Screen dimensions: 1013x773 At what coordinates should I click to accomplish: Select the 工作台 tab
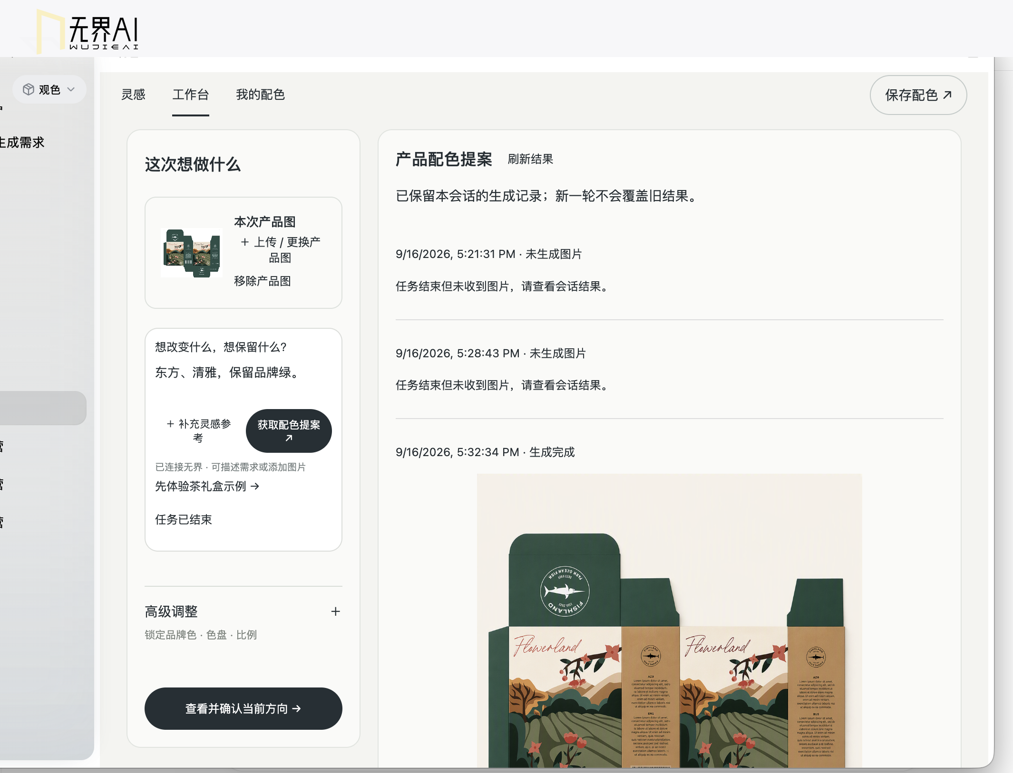pos(190,95)
